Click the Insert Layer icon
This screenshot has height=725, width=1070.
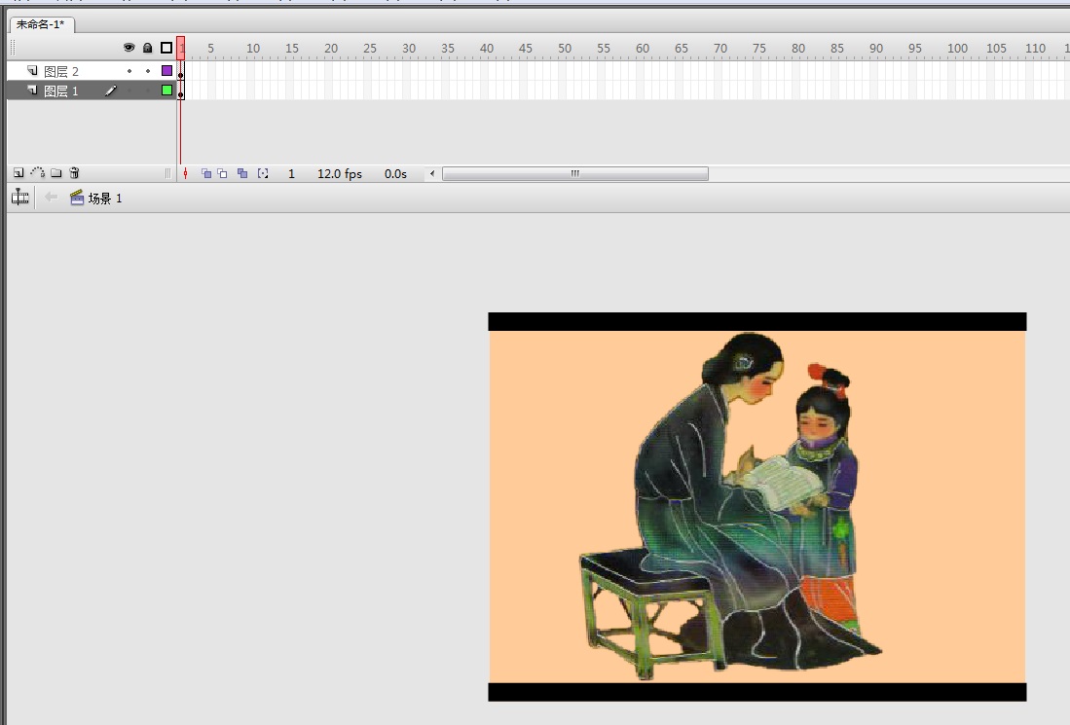[x=18, y=173]
